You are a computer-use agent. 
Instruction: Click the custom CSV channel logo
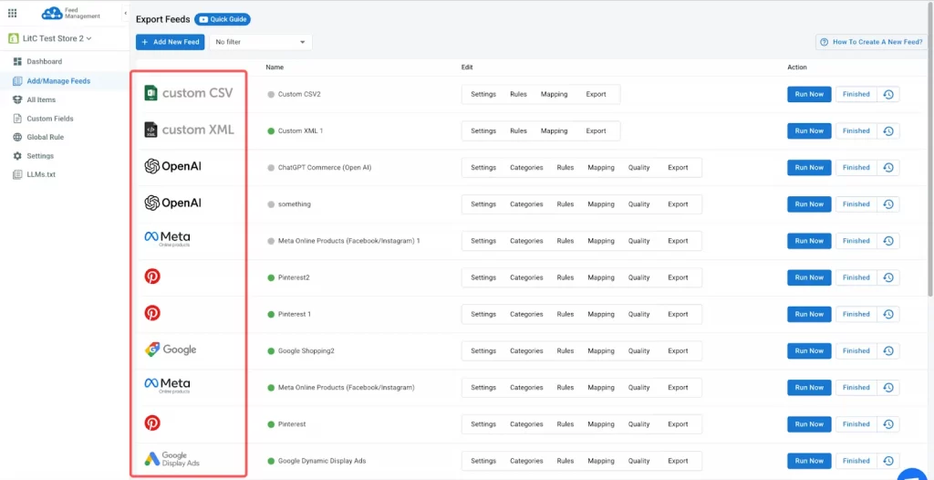[x=189, y=94]
